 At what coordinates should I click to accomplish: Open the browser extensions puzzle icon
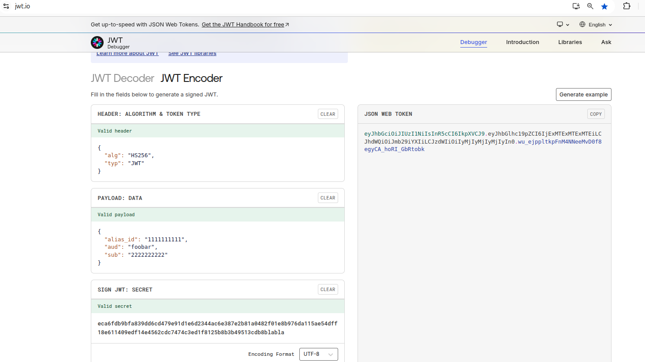(x=626, y=6)
